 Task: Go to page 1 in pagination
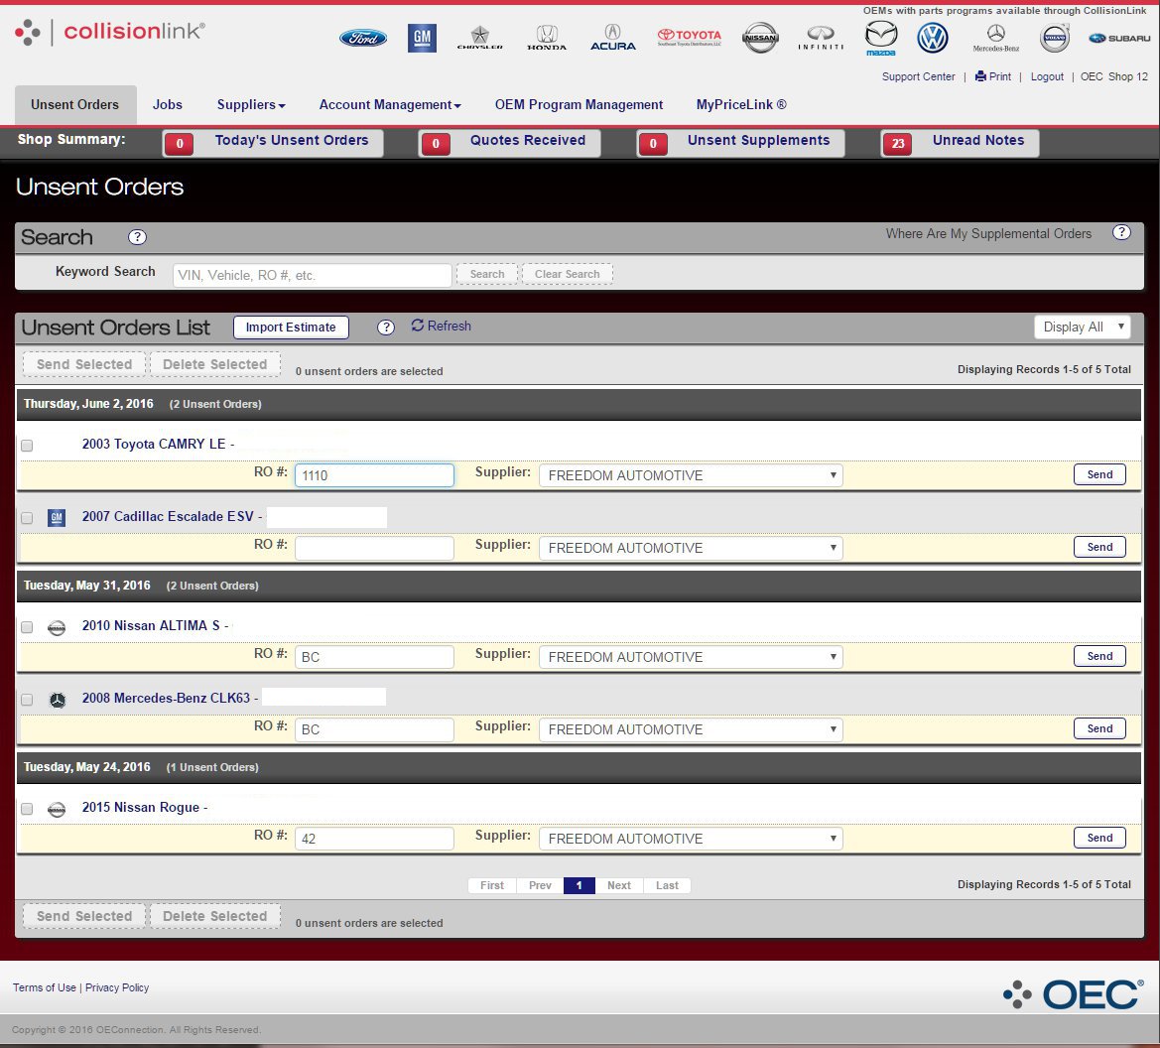point(580,885)
